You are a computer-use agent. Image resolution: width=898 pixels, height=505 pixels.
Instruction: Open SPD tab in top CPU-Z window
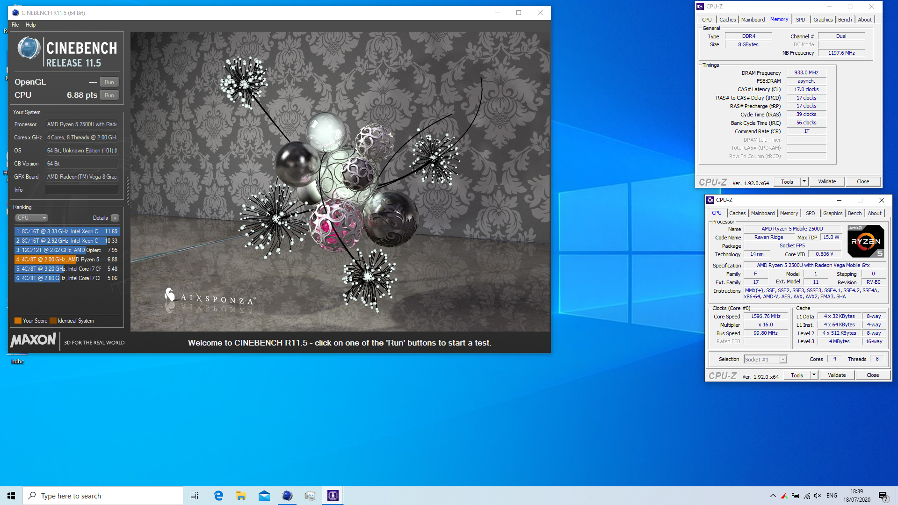pyautogui.click(x=801, y=20)
